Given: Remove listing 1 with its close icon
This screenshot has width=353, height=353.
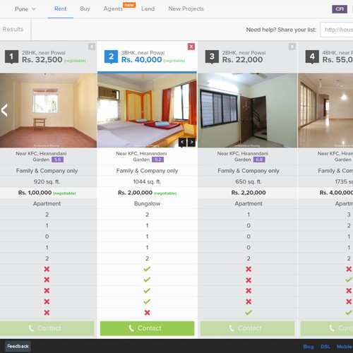Looking at the screenshot, I should [92, 47].
